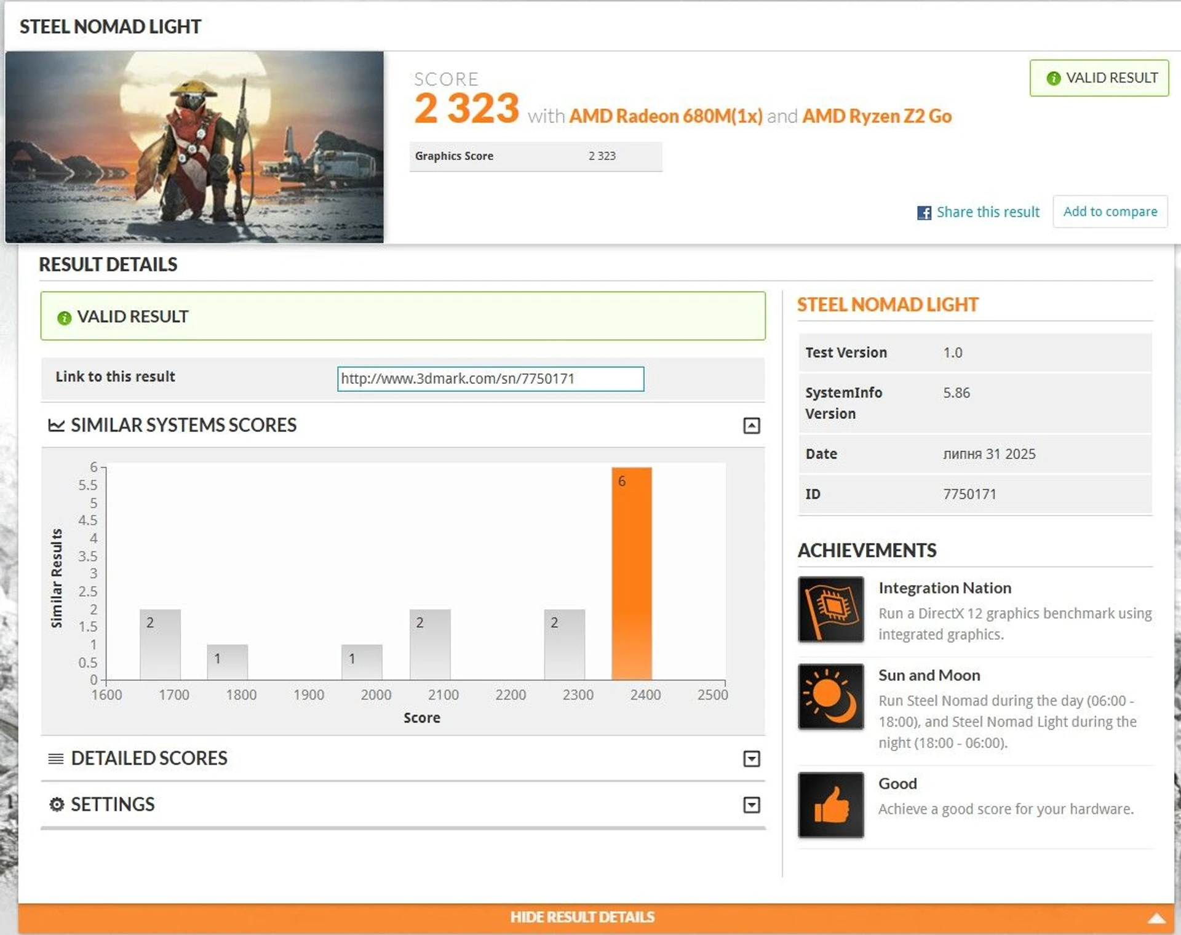Click the gray bar labeled 1 near 1800

coord(227,662)
